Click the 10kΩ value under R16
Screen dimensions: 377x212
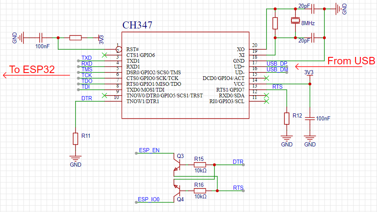pos(200,196)
